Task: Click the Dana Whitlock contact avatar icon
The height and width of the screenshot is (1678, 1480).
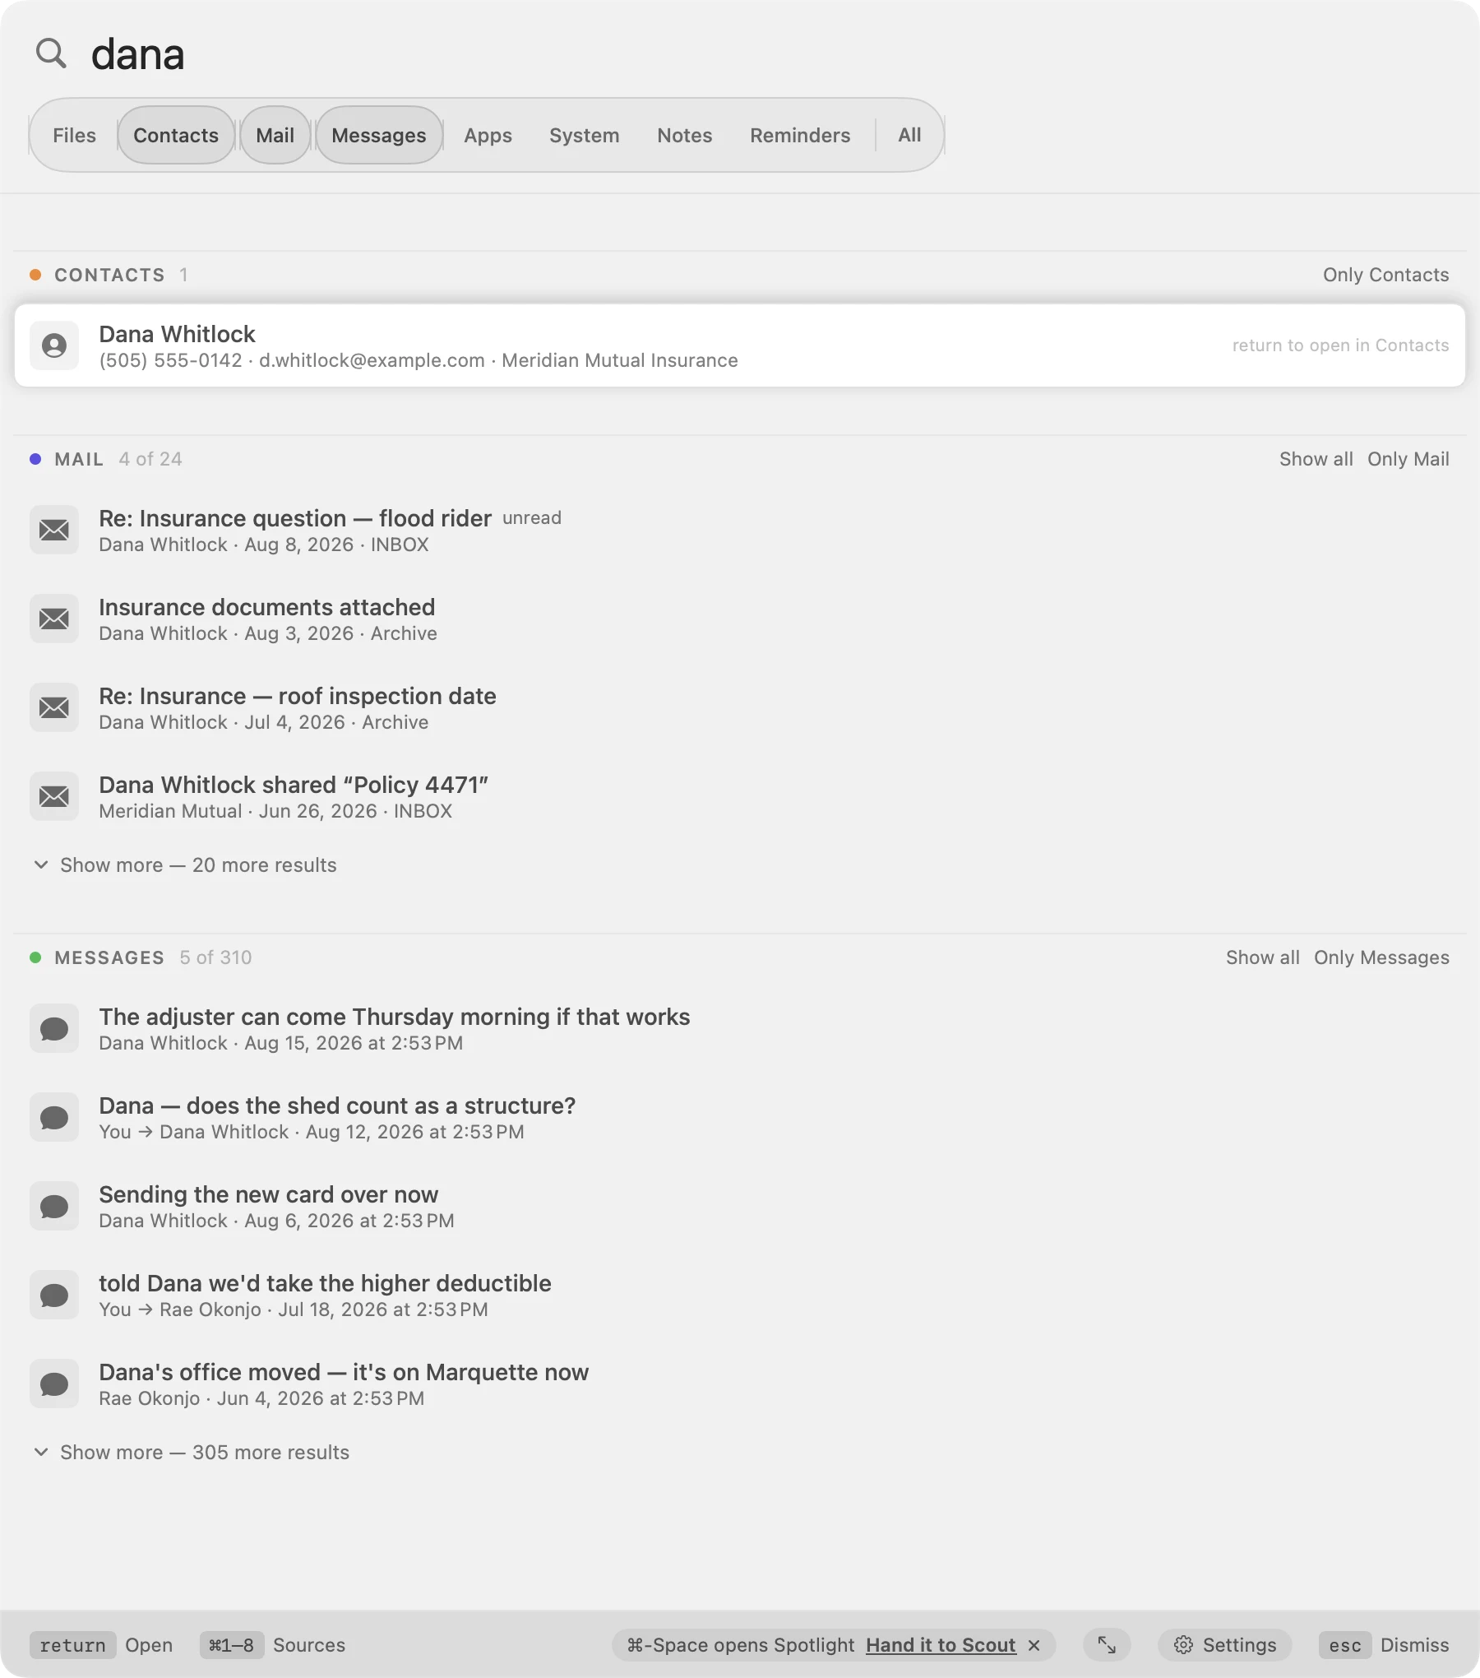Action: [54, 345]
